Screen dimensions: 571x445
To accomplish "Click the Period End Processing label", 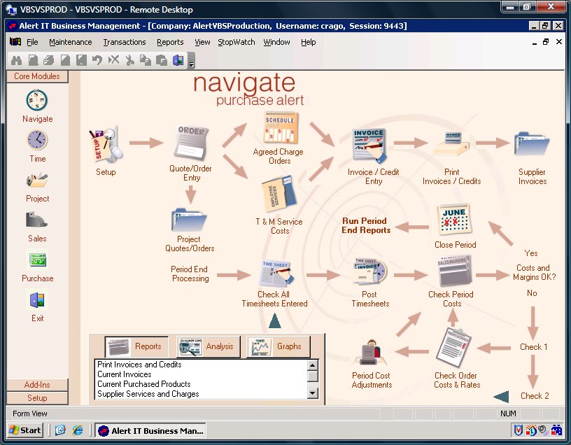I will (x=190, y=274).
